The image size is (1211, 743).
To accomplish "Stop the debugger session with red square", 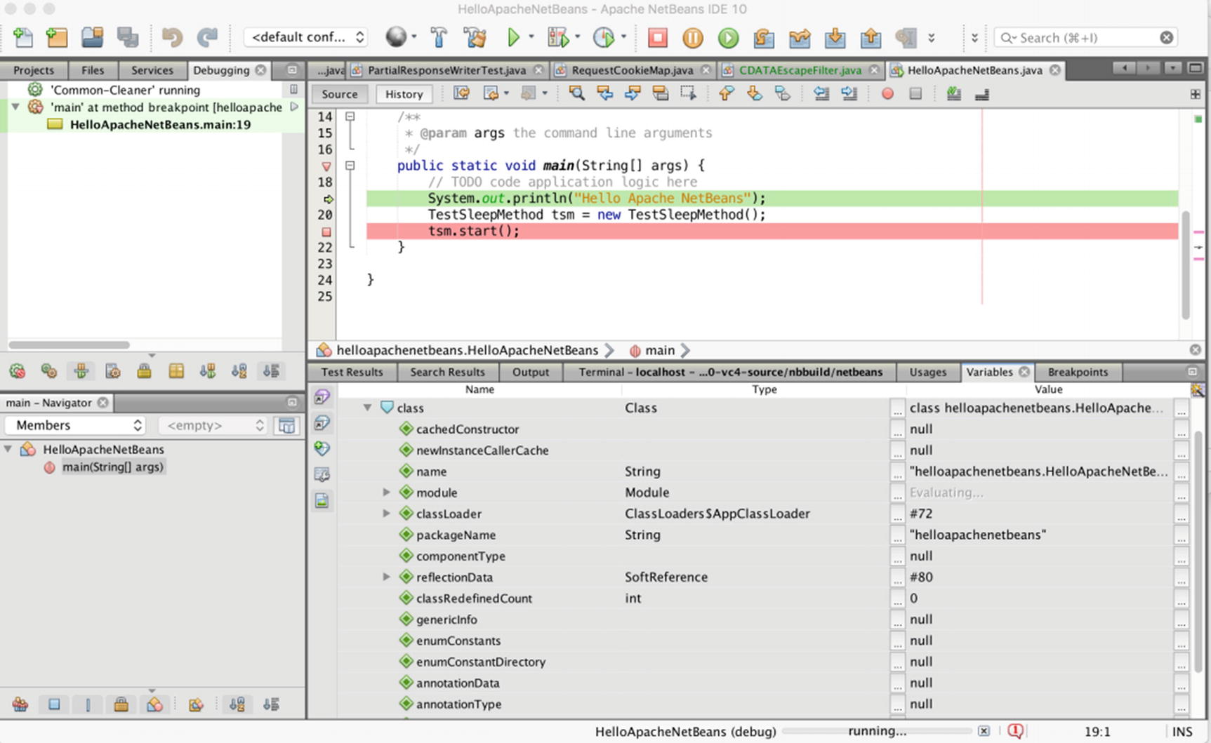I will tap(658, 37).
